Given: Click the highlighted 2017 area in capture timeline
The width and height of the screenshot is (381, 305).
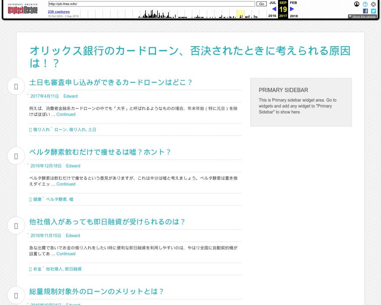Looking at the screenshot, I should coord(240,14).
